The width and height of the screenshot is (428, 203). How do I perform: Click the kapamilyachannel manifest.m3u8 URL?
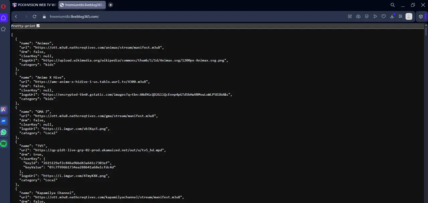108,197
